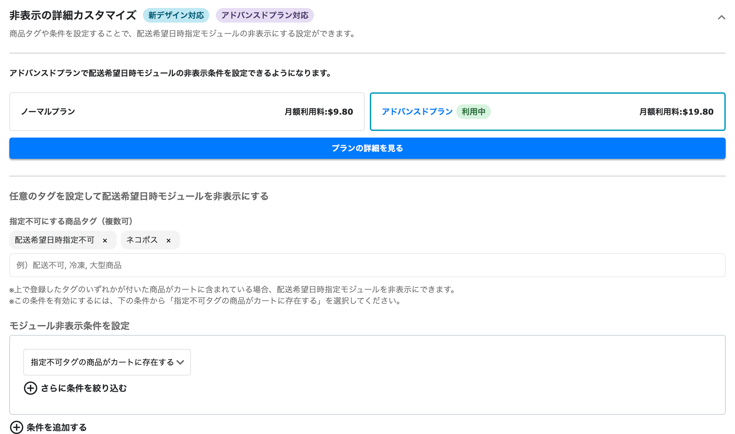Click the プランの詳細を見る button
735x434 pixels.
367,149
